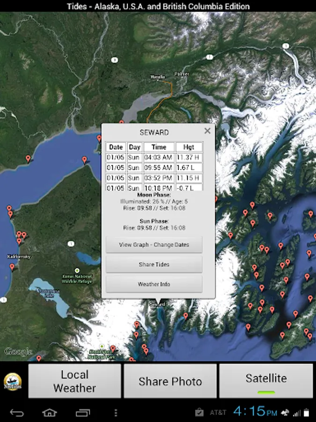This screenshot has width=316, height=422.
Task: Toggle Satellite map view
Action: coord(266,381)
